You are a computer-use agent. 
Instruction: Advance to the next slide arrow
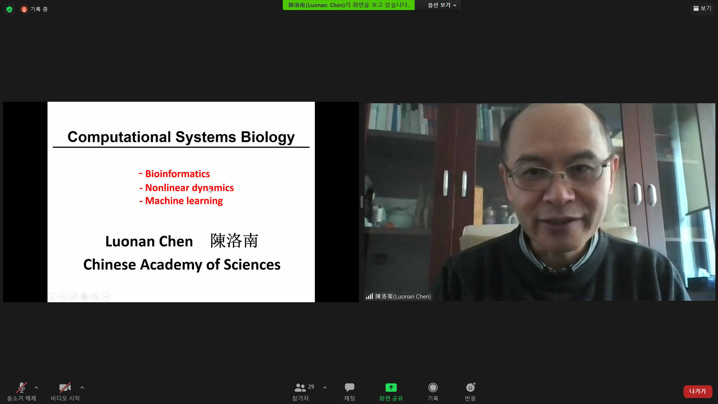click(63, 297)
